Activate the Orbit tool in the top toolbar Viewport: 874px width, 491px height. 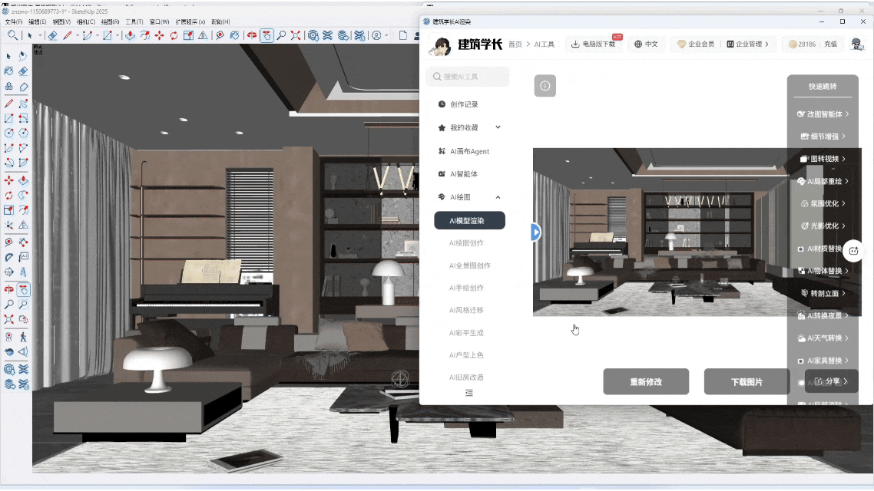pos(252,35)
